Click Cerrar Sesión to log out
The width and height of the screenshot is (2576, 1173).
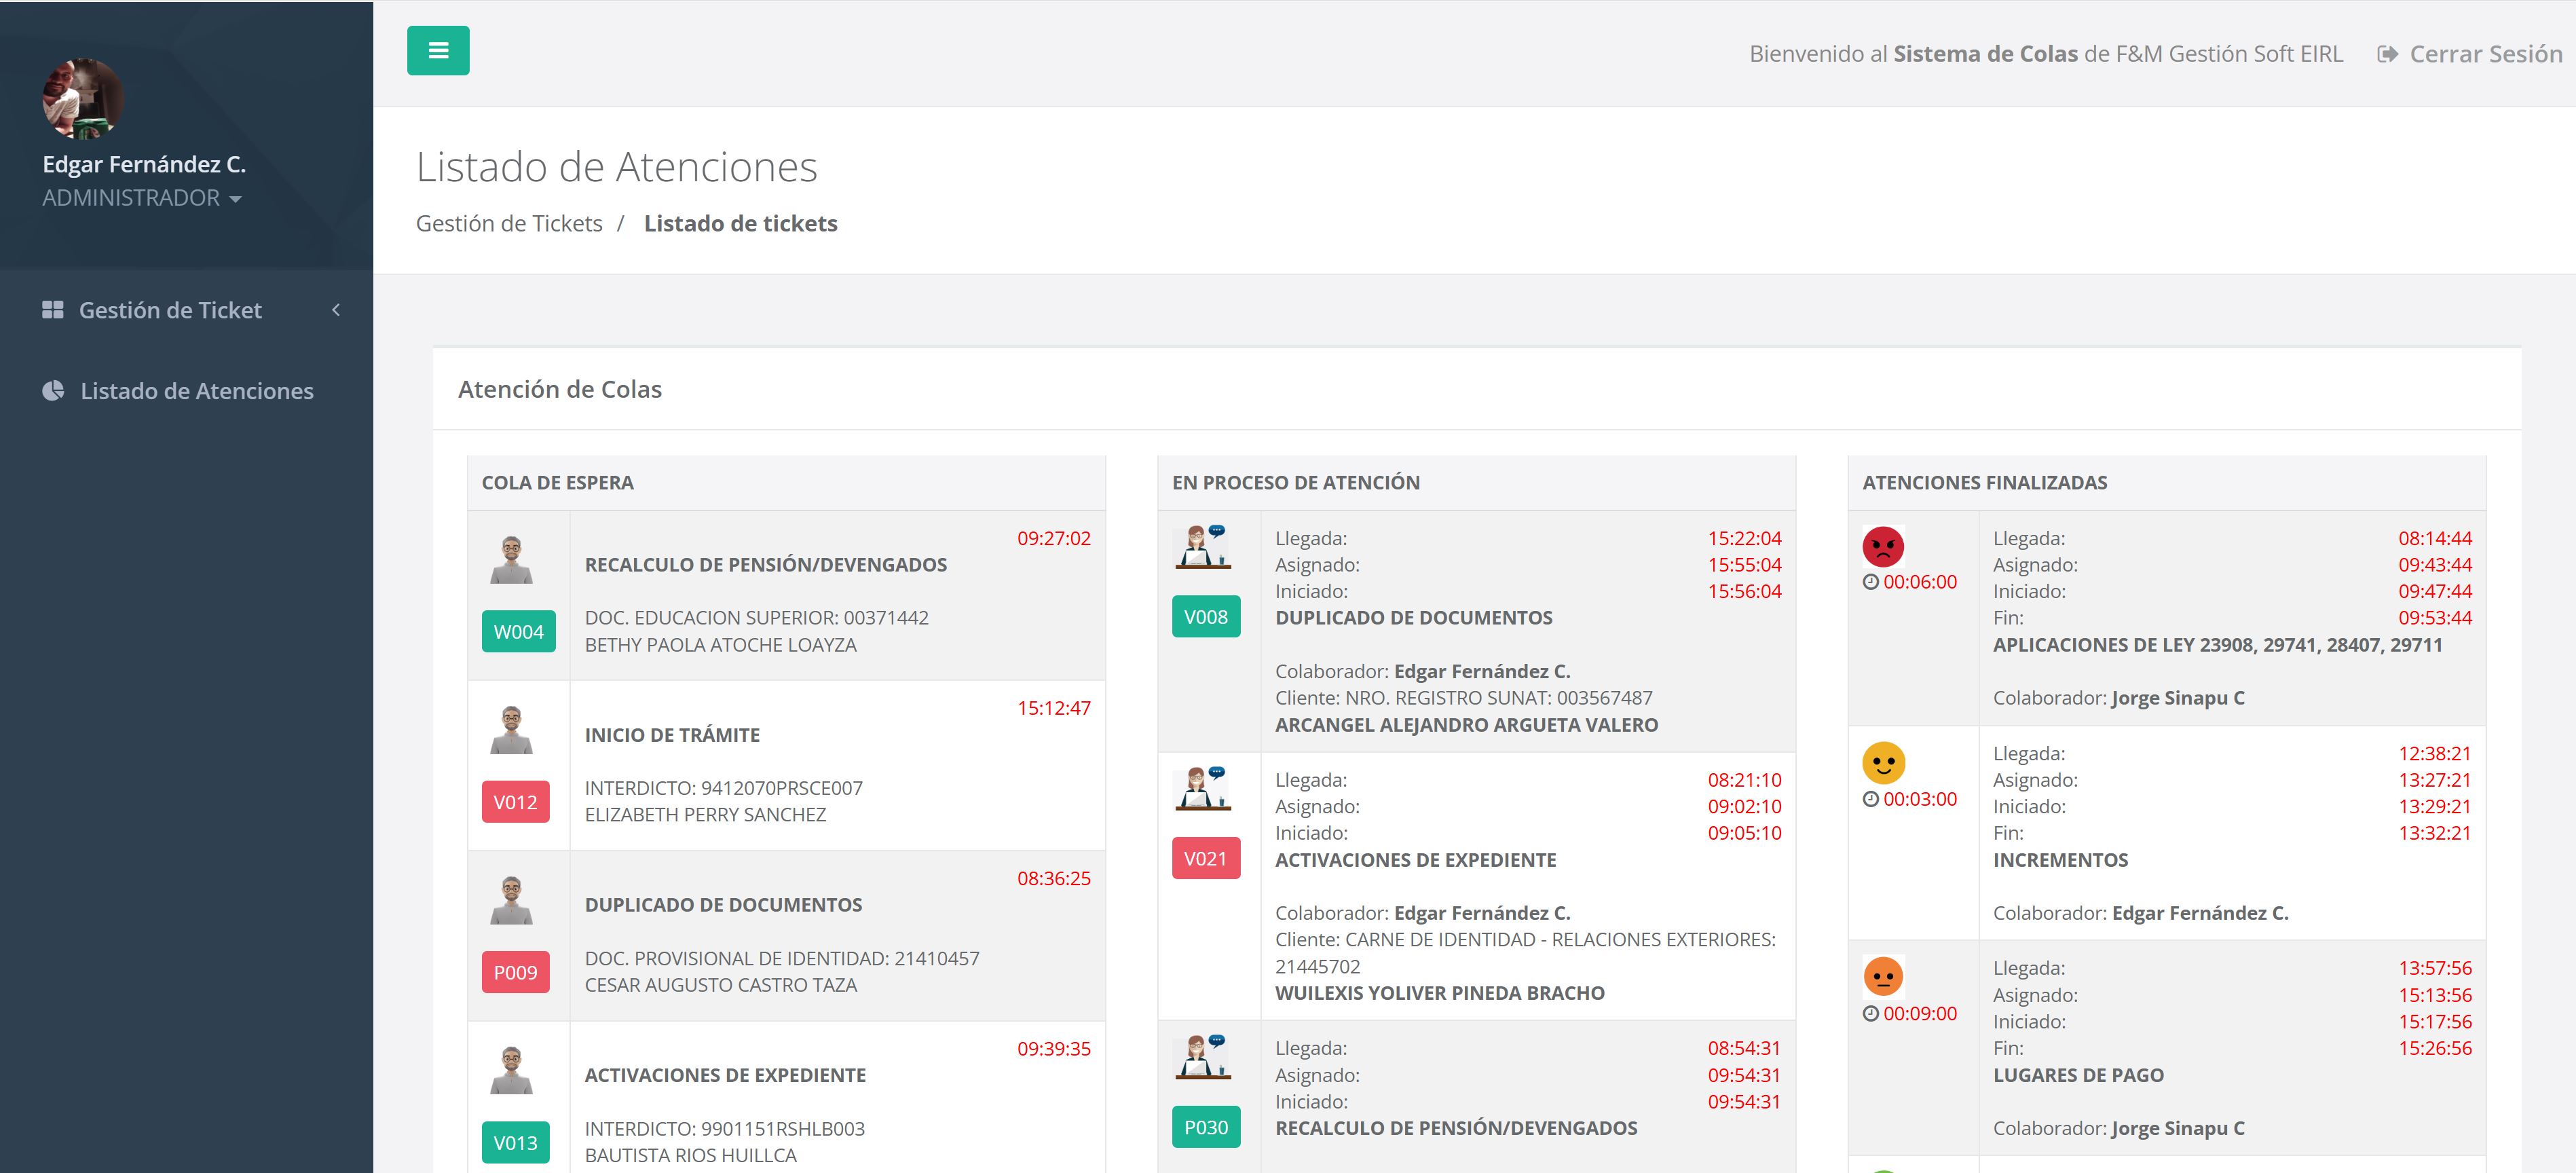pos(2470,54)
